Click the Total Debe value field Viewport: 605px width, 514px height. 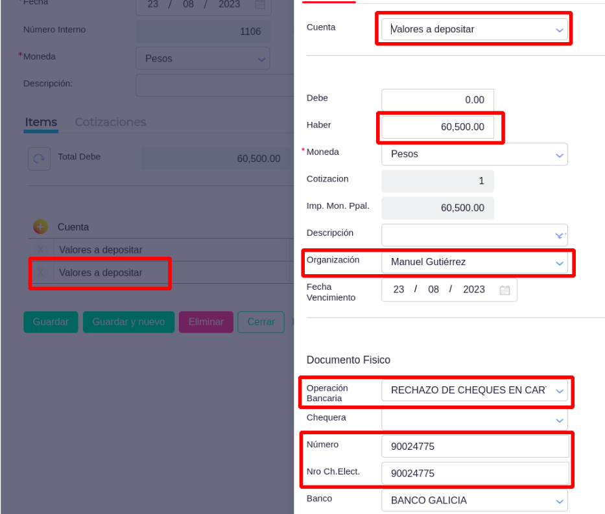click(215, 159)
